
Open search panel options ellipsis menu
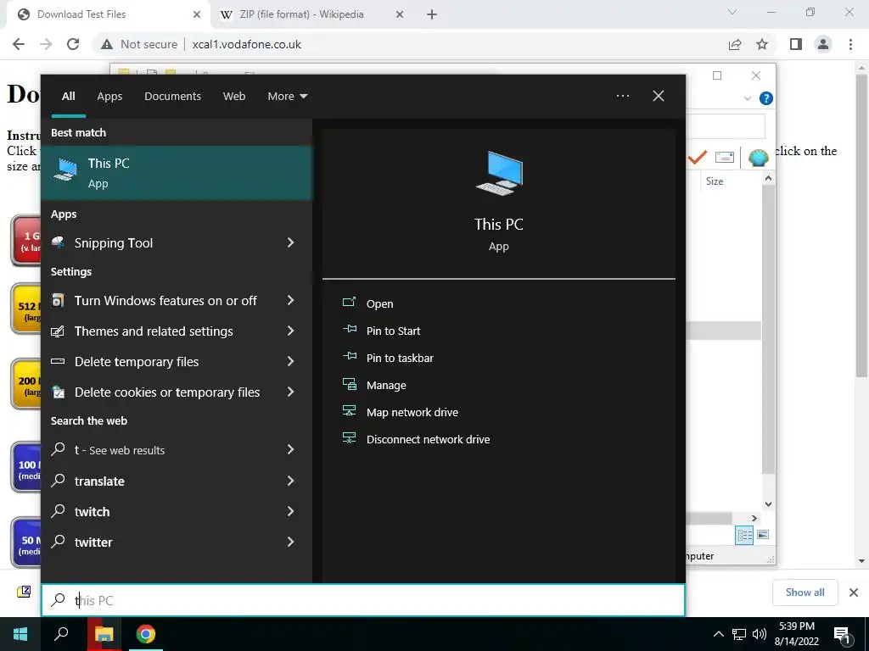coord(622,96)
